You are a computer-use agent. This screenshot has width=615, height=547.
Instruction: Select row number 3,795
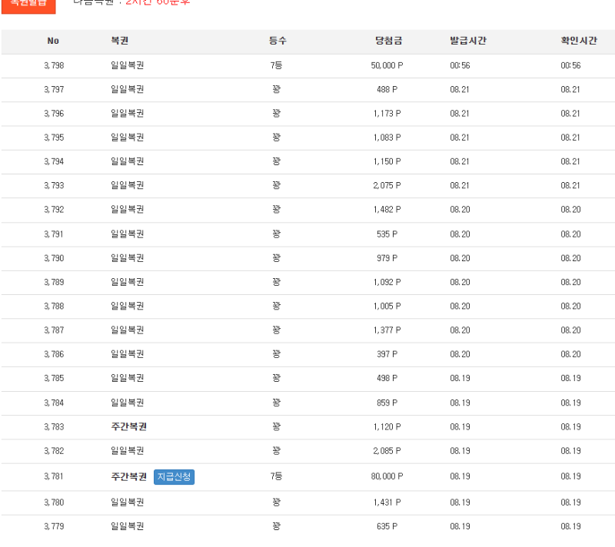pos(54,138)
